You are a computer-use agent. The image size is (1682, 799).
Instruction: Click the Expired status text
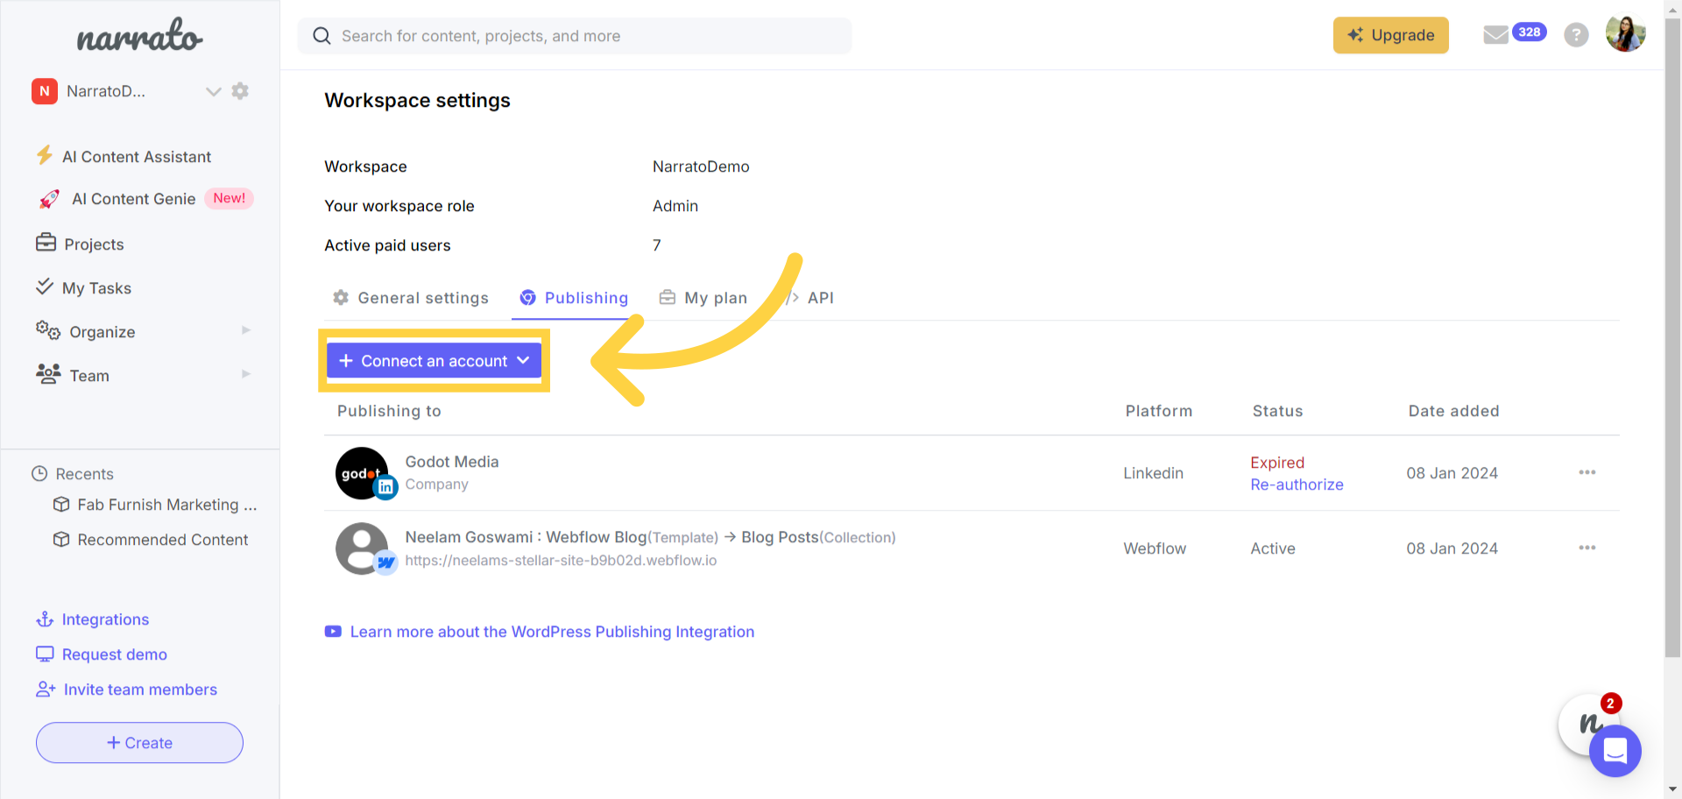coord(1277,463)
